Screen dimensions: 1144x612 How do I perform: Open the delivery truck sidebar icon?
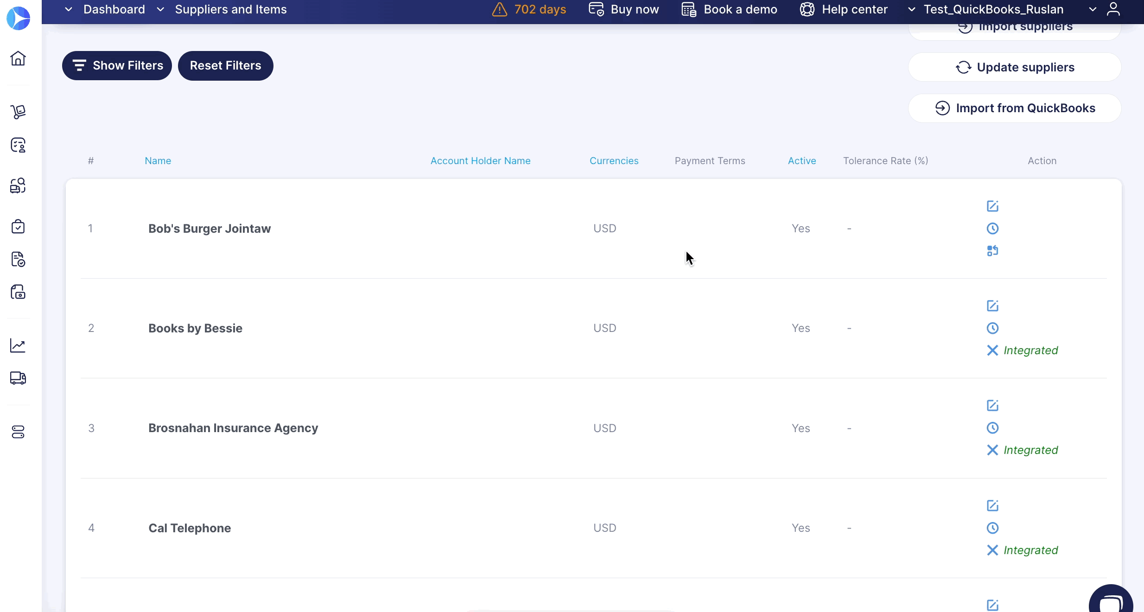coord(18,378)
